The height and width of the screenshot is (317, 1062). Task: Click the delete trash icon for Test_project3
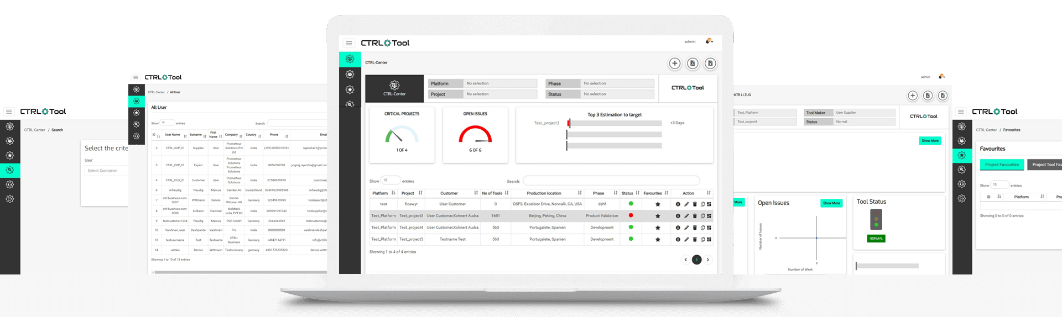(x=695, y=216)
